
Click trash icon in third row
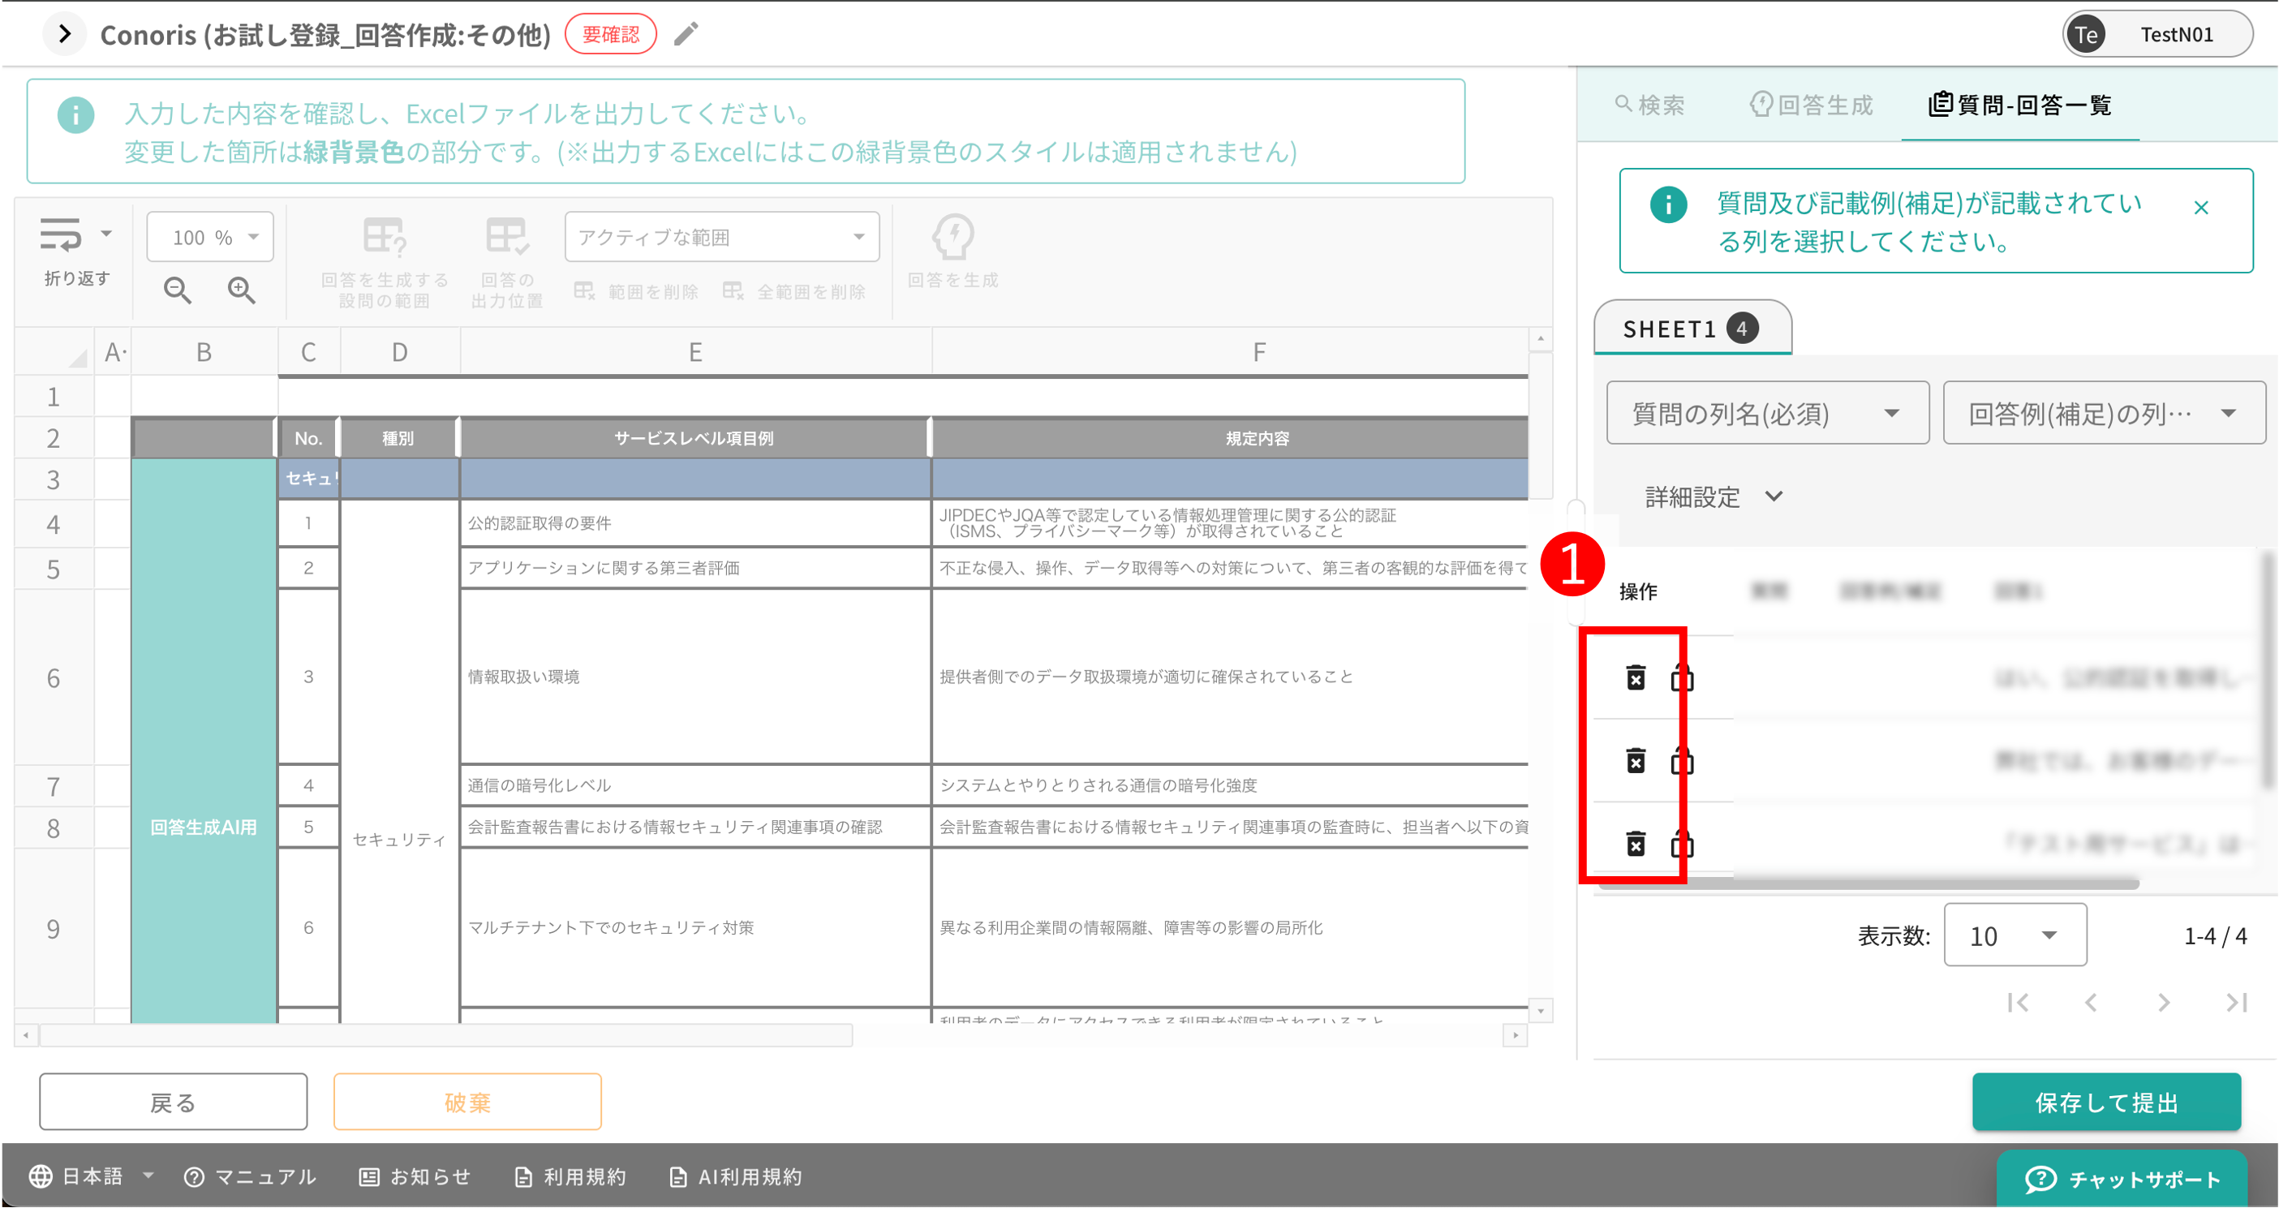(x=1636, y=844)
